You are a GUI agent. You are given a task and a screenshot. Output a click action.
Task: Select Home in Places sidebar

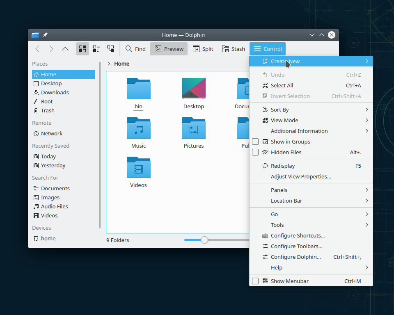tap(64, 74)
